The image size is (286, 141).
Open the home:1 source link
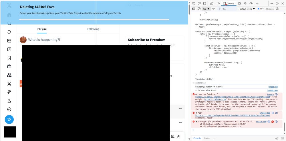coord(271,94)
